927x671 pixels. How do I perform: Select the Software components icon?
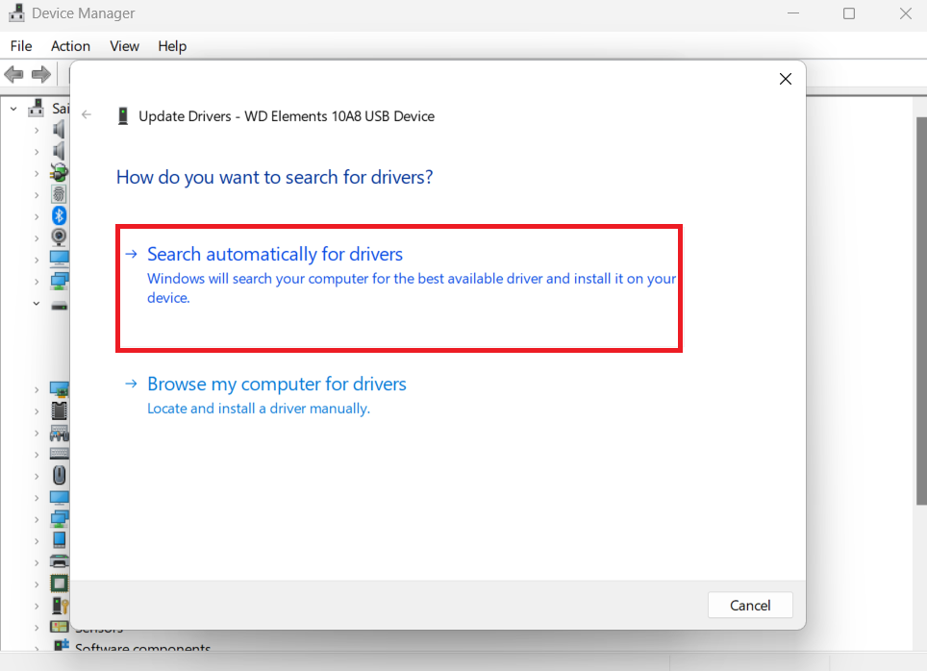tap(61, 645)
